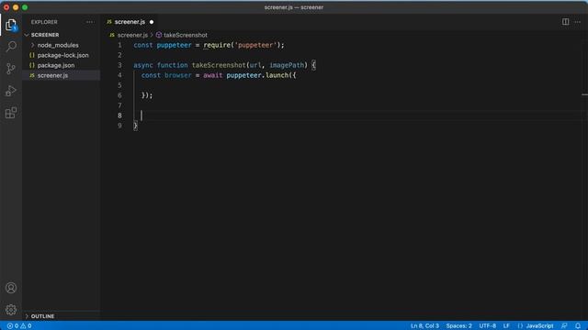Change encoding via UTF-8 status entry
Screen dimensions: 588x330
(x=487, y=326)
